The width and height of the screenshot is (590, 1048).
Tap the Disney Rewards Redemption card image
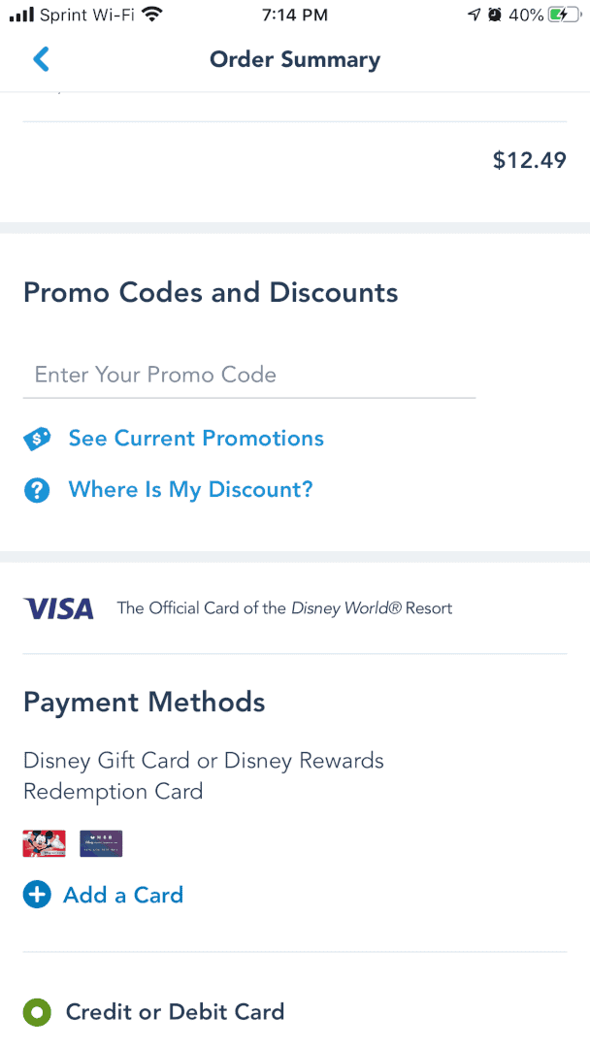pos(101,843)
